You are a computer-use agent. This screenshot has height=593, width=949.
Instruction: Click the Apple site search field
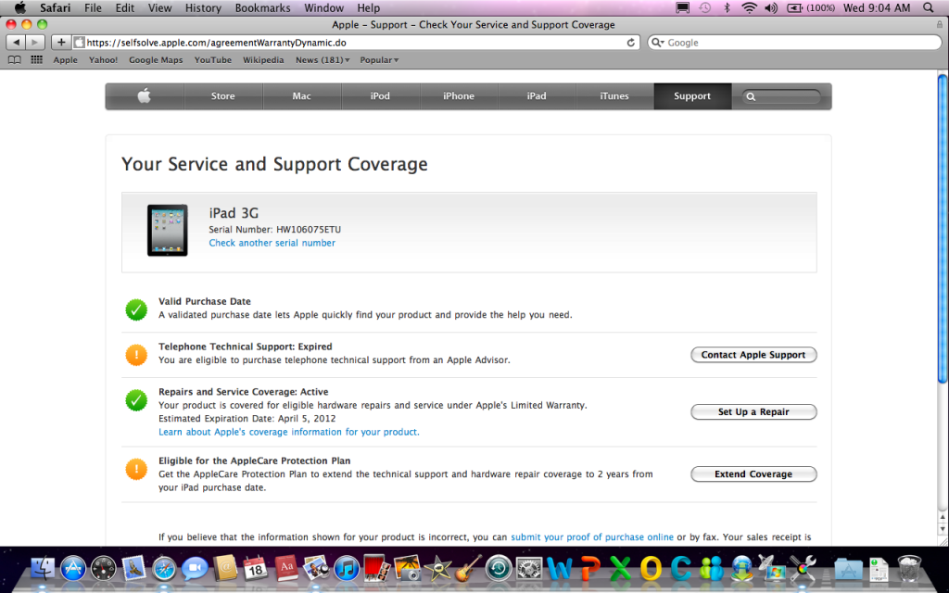point(781,96)
